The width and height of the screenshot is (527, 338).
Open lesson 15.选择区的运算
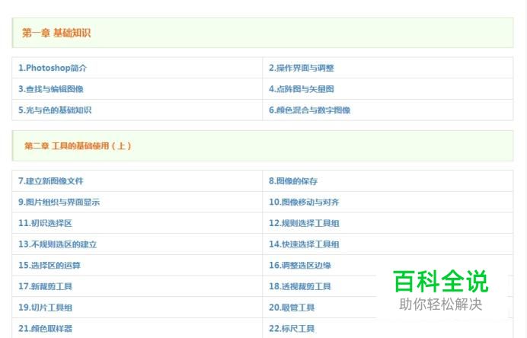point(50,266)
